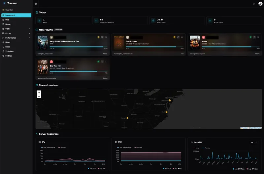Click the CPU chip icon
The height and width of the screenshot is (174, 264).
40,142
